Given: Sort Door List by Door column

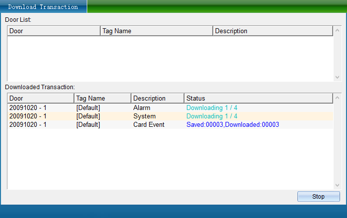Looking at the screenshot, I should pyautogui.click(x=54, y=31).
